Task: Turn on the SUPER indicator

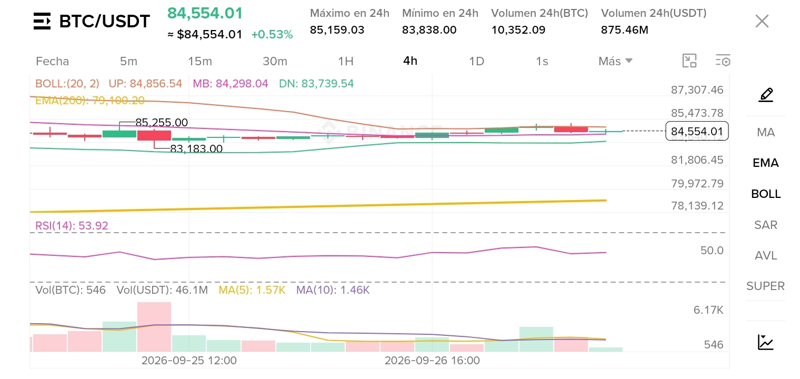Action: pyautogui.click(x=766, y=286)
